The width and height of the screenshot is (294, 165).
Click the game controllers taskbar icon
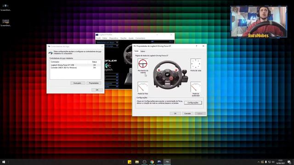click(167, 162)
